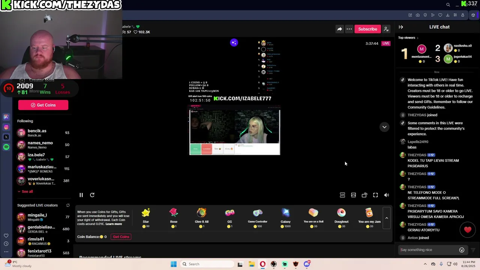Share the live stream via arrow icon

point(339,29)
